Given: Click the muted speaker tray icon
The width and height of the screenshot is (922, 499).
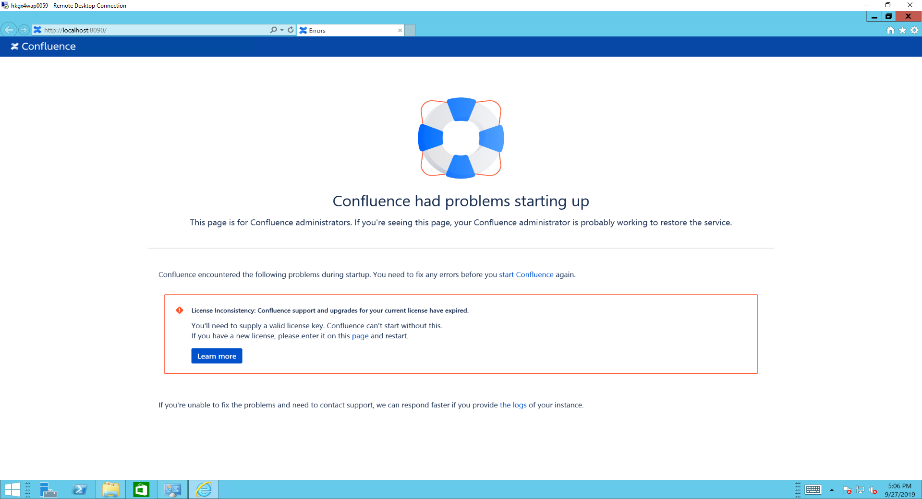Looking at the screenshot, I should (x=873, y=490).
